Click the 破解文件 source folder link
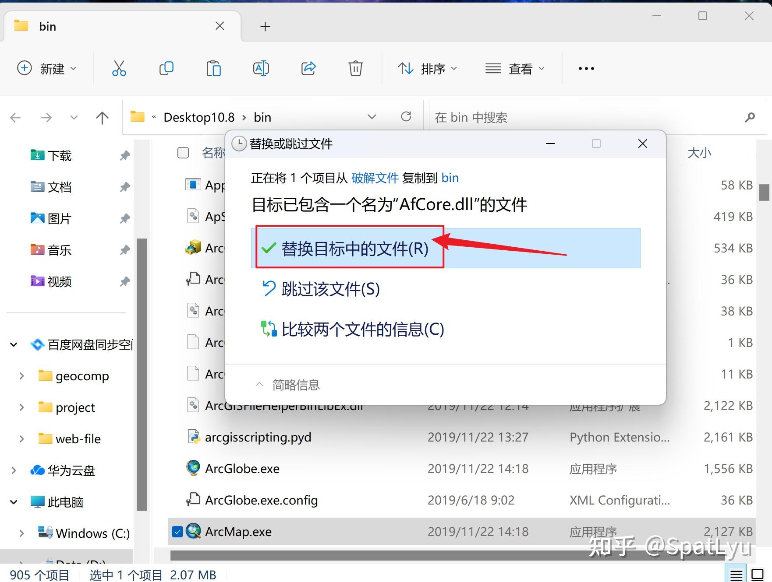 (375, 178)
